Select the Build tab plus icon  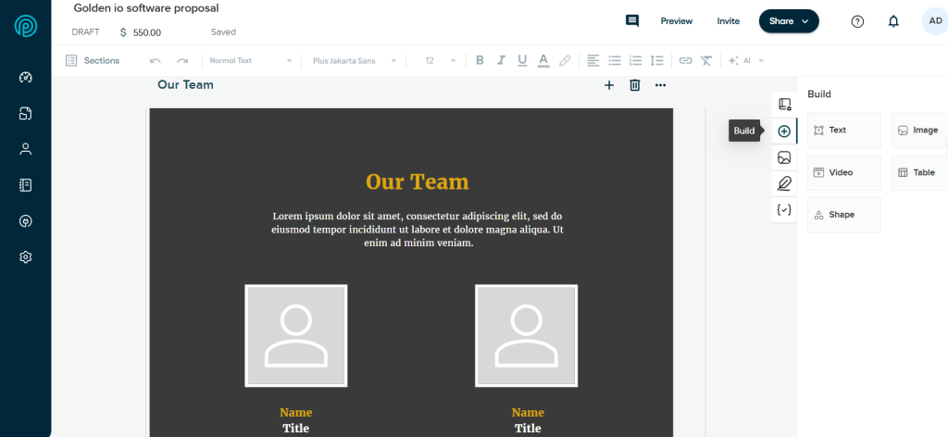(x=784, y=131)
